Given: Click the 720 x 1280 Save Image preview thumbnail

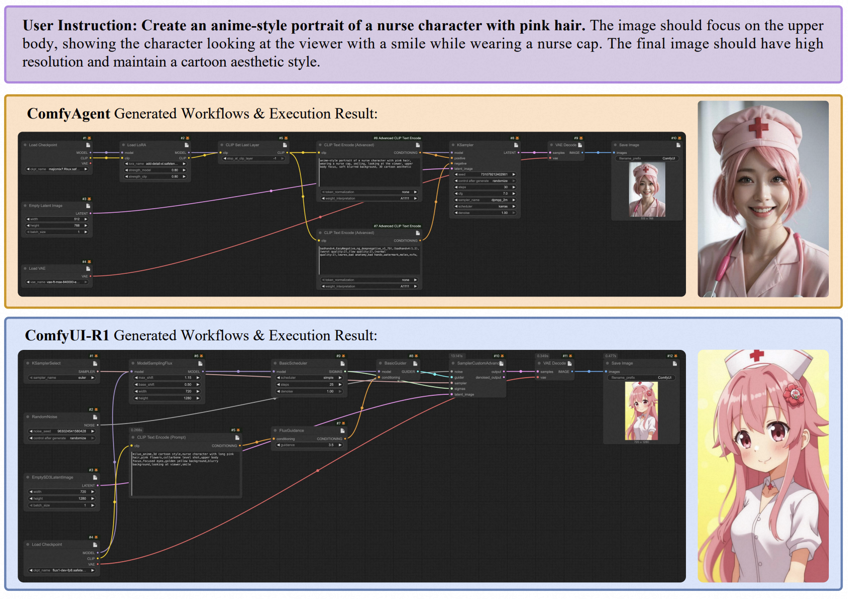Looking at the screenshot, I should tap(641, 411).
